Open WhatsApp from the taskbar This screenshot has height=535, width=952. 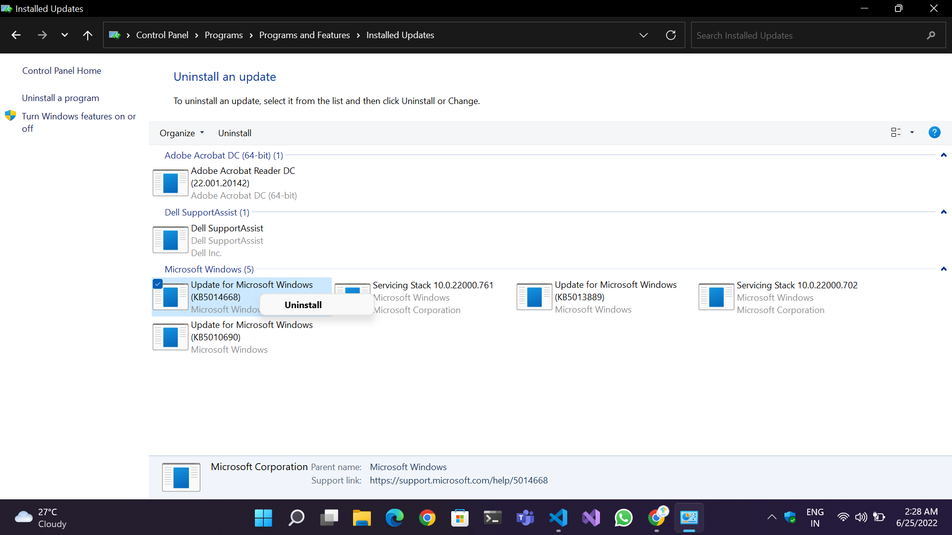pos(623,518)
